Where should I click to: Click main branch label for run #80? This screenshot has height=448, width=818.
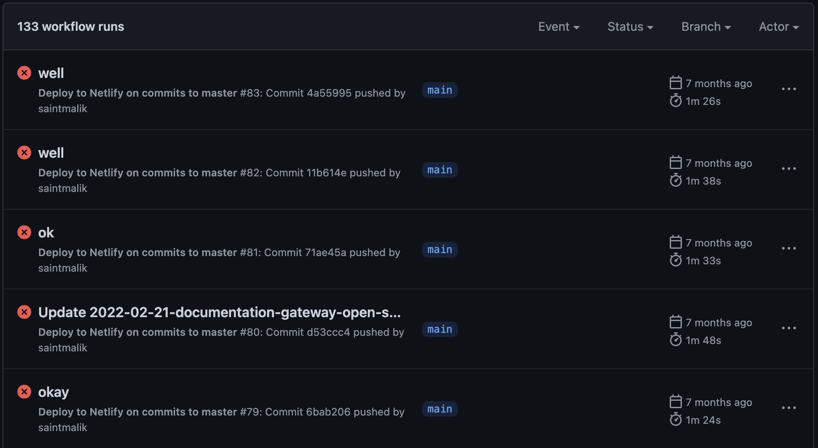[x=440, y=329]
